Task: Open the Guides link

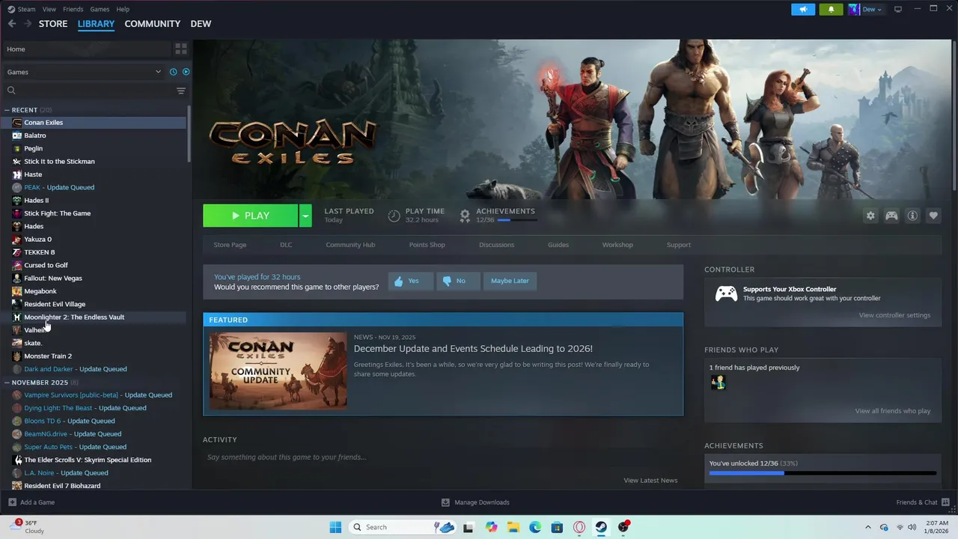Action: [x=558, y=245]
